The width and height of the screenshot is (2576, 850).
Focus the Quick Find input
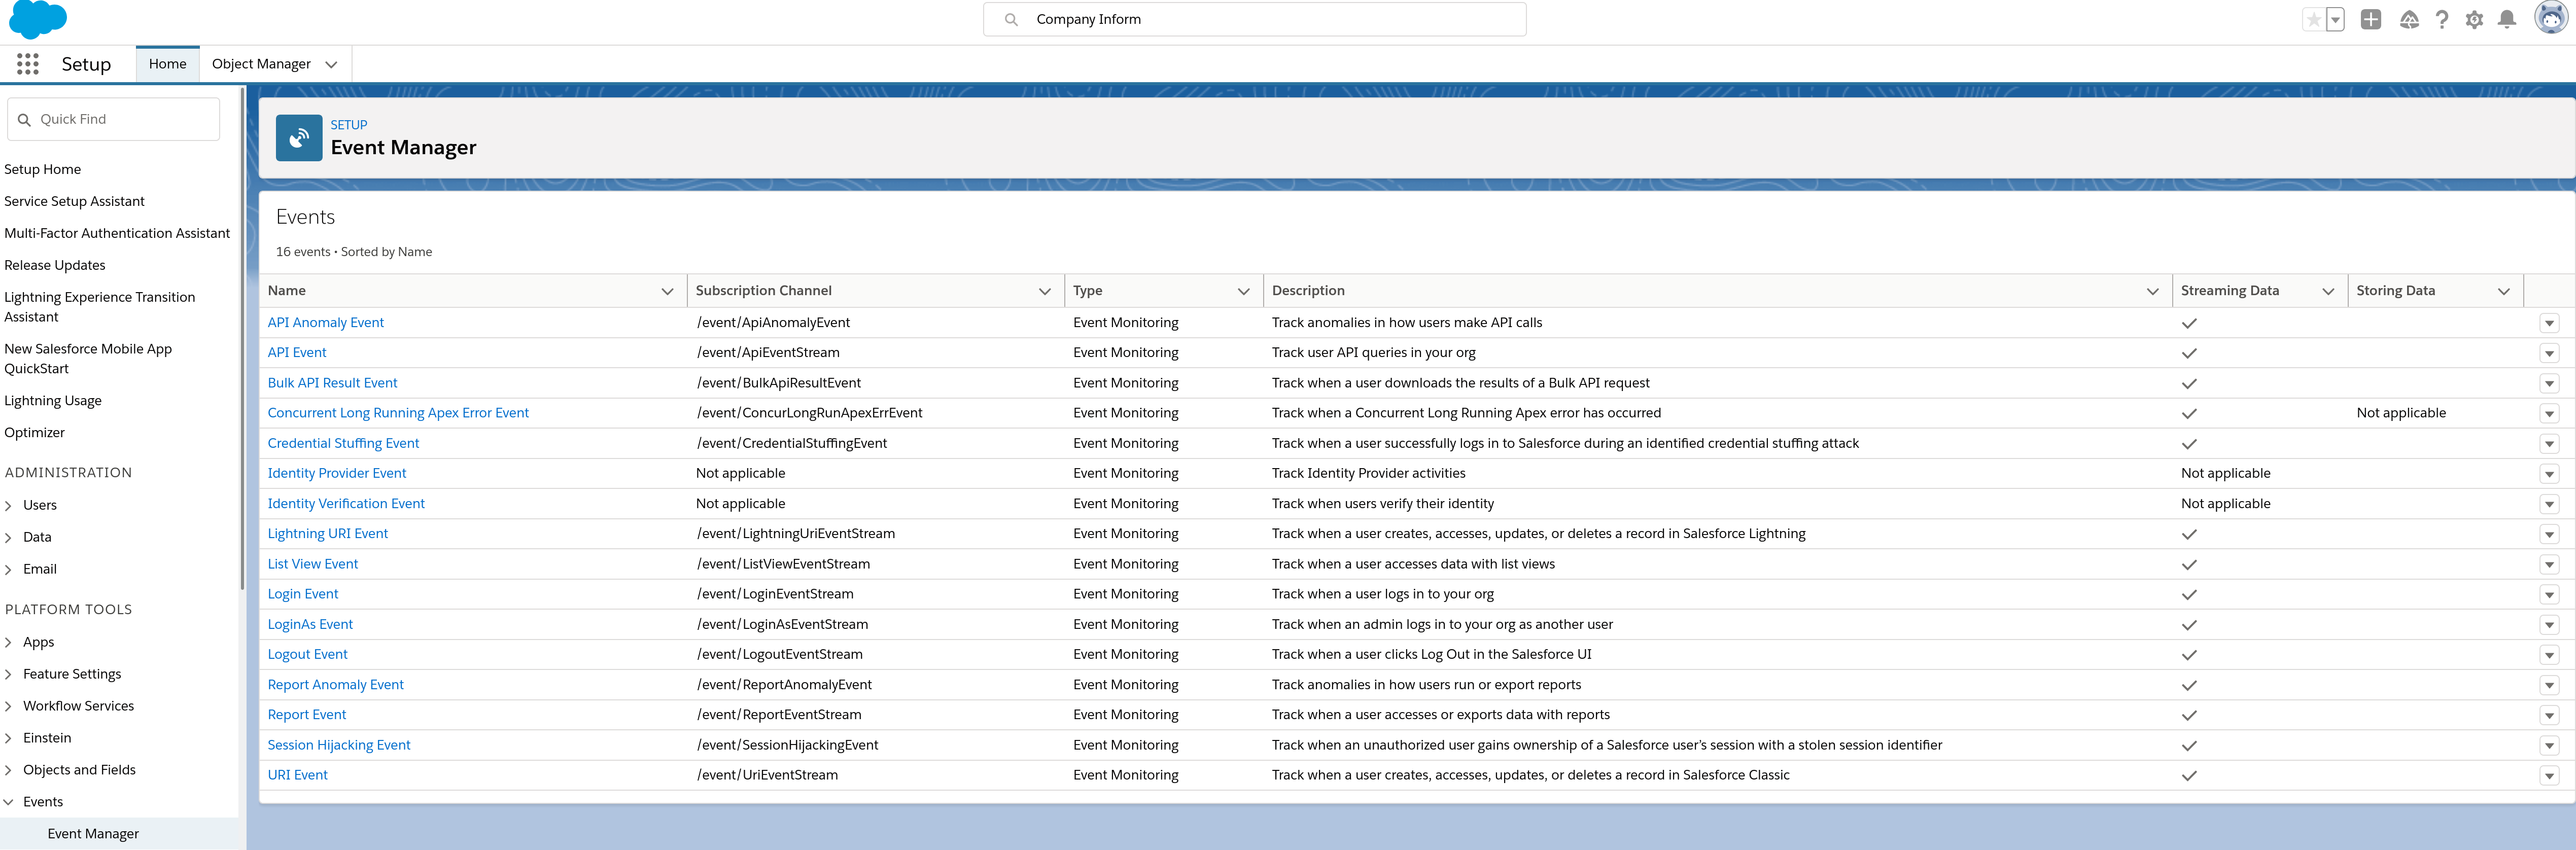pos(113,119)
